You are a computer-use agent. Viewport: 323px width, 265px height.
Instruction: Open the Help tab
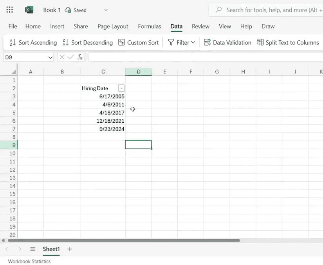pos(246,26)
